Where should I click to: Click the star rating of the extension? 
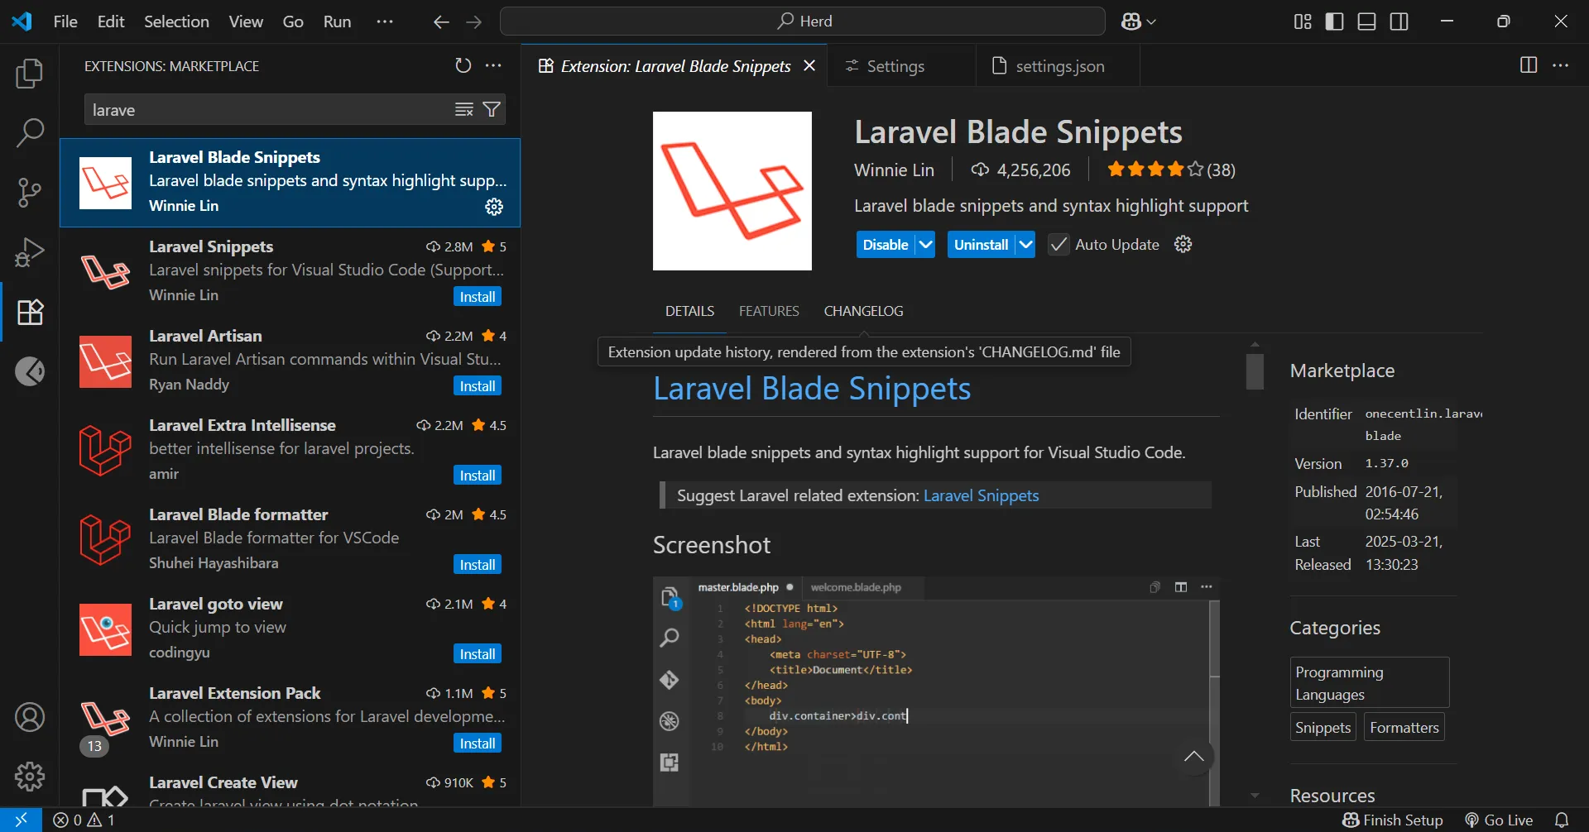(x=1170, y=170)
